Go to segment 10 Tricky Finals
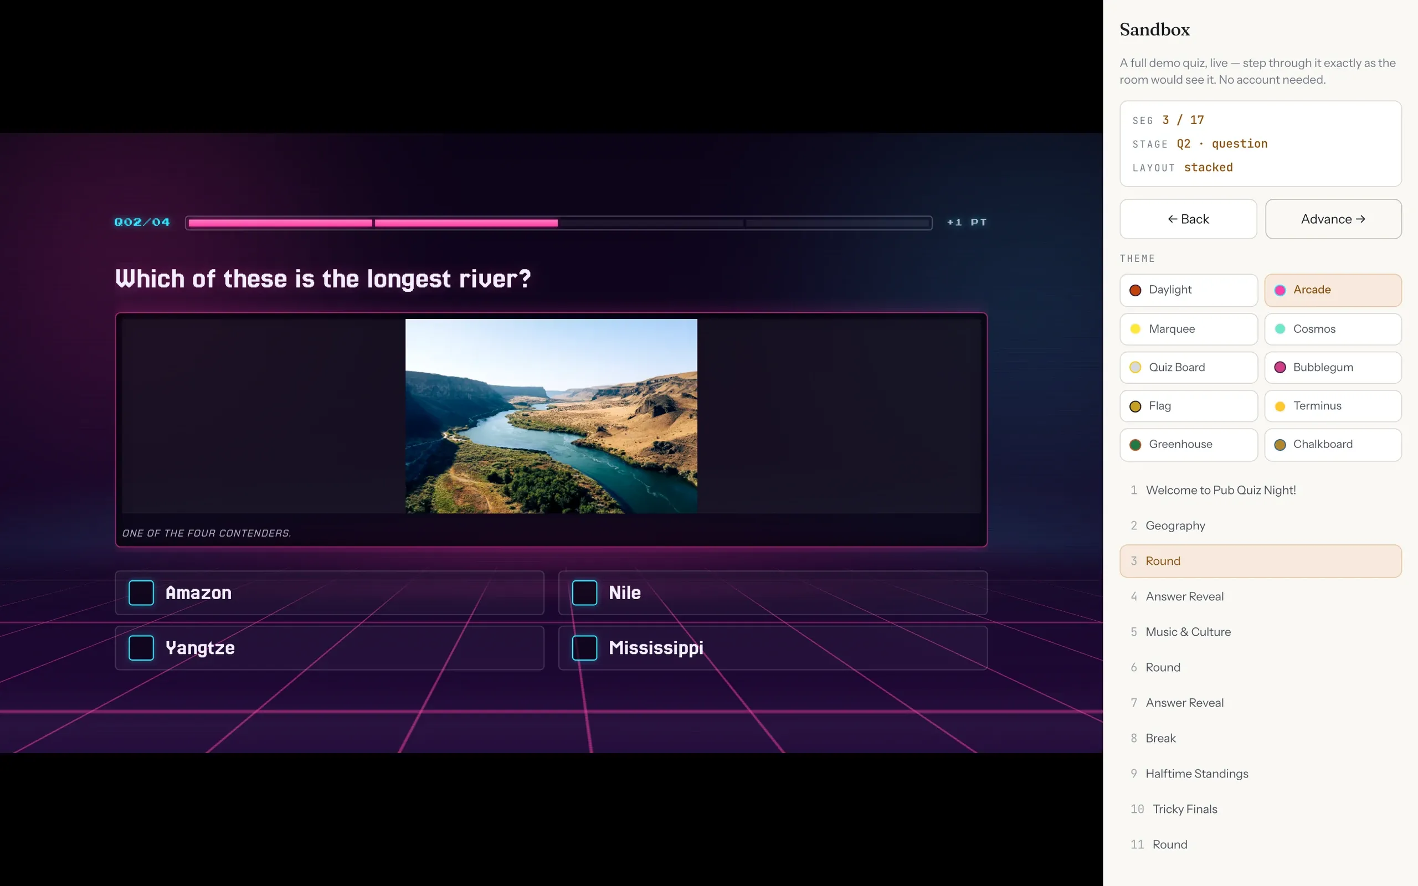 point(1260,809)
